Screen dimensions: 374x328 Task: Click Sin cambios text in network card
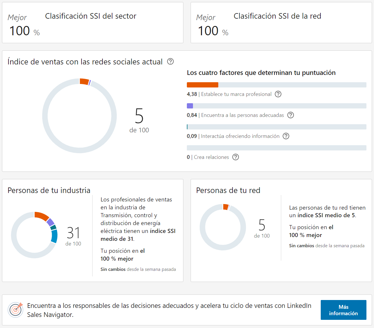[302, 246]
